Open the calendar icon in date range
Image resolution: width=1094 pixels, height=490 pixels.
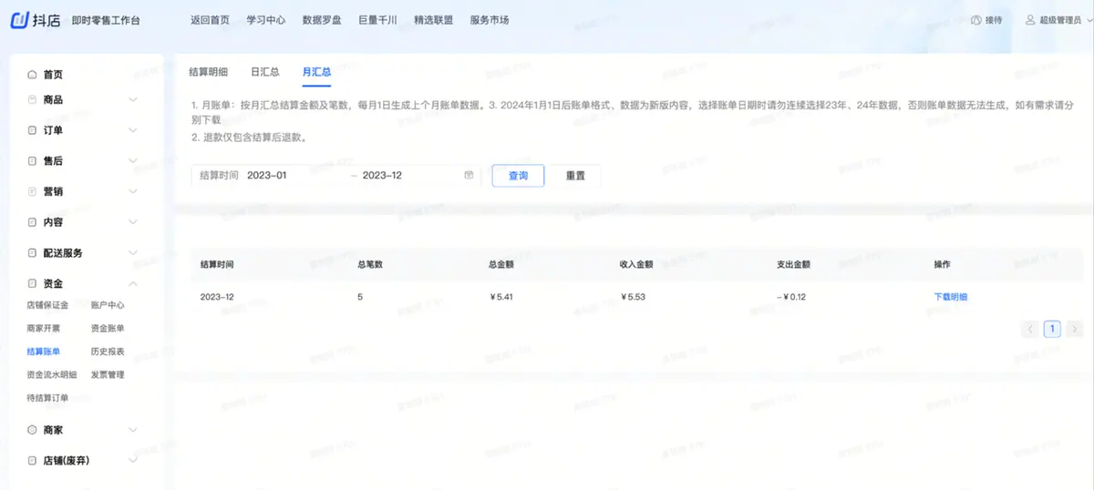coord(469,175)
